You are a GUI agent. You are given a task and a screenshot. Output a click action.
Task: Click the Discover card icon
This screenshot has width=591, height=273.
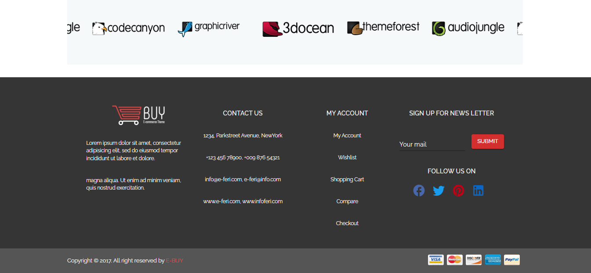tap(474, 259)
